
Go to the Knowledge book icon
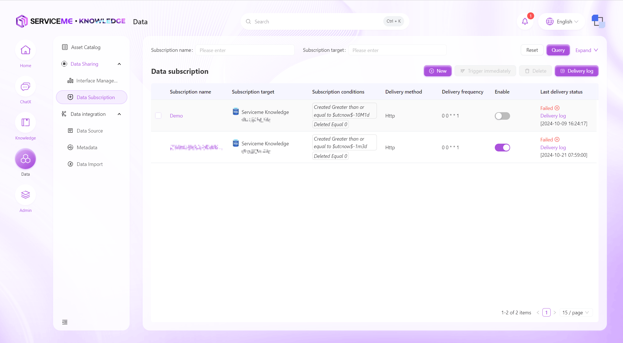(25, 122)
